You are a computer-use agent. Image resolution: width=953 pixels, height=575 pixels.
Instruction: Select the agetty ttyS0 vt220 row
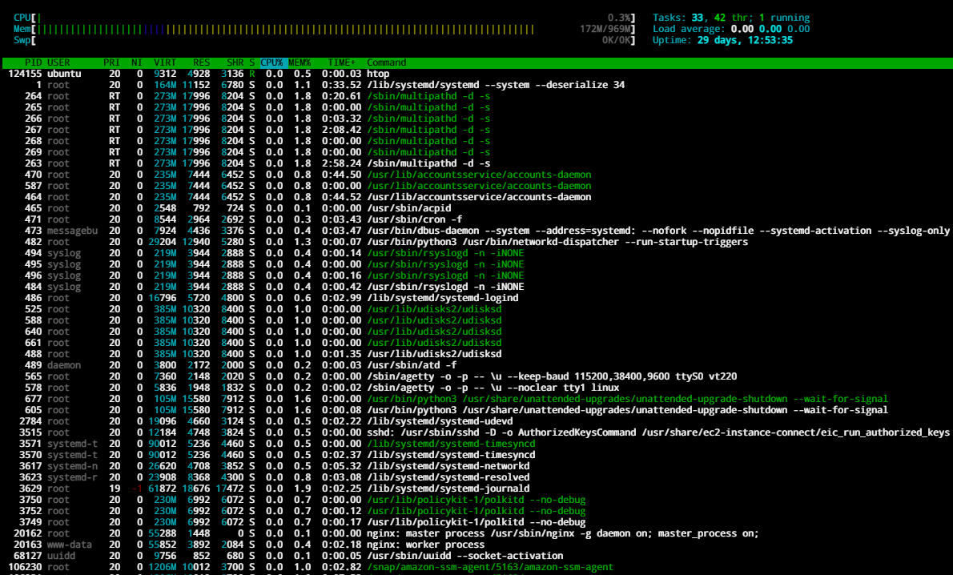(476, 376)
